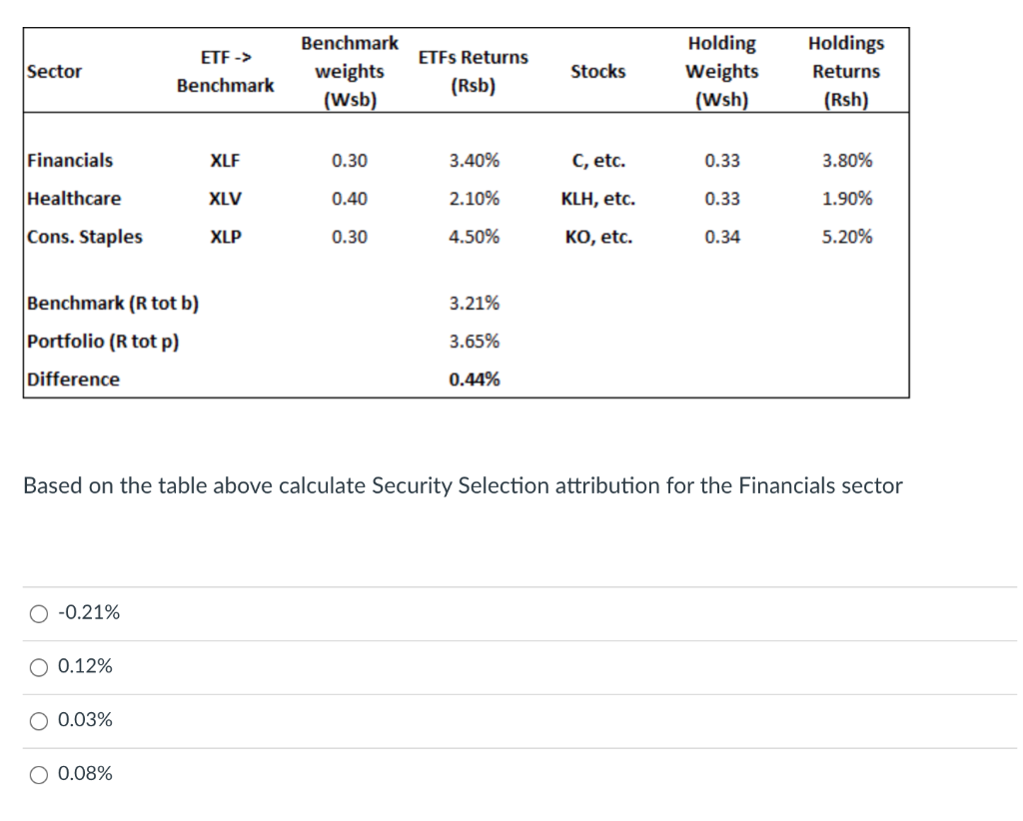Select the 3.40% Financials ETF return
The height and width of the screenshot is (821, 1023).
[475, 160]
